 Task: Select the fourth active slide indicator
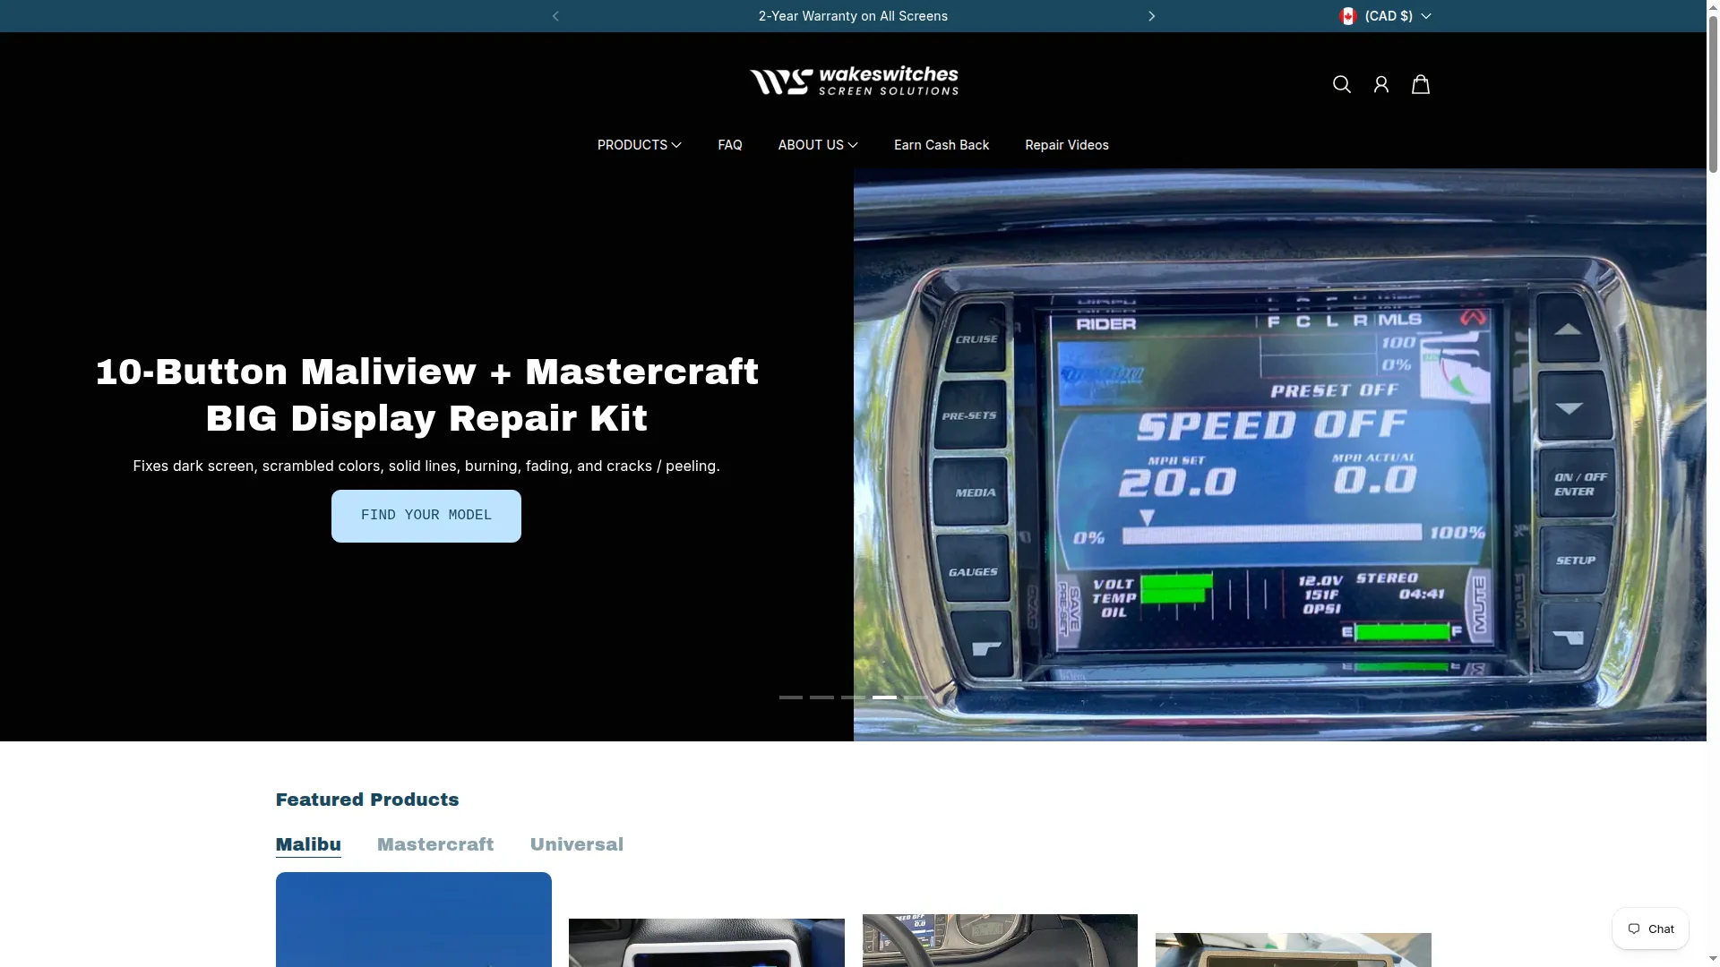[884, 697]
